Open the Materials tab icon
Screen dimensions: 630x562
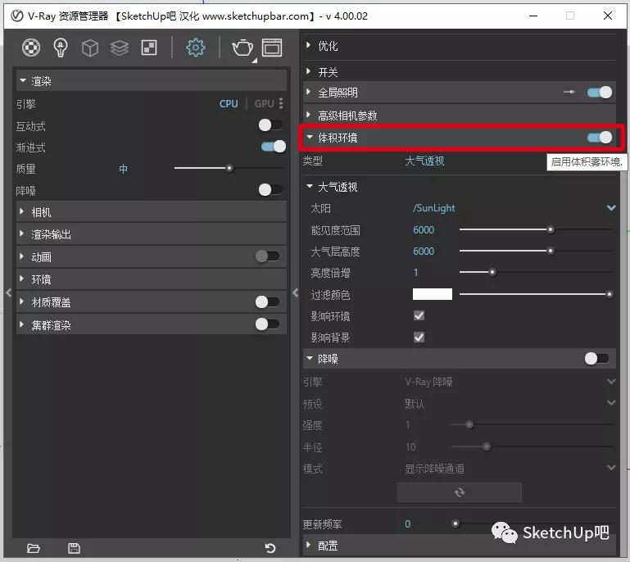[x=31, y=48]
